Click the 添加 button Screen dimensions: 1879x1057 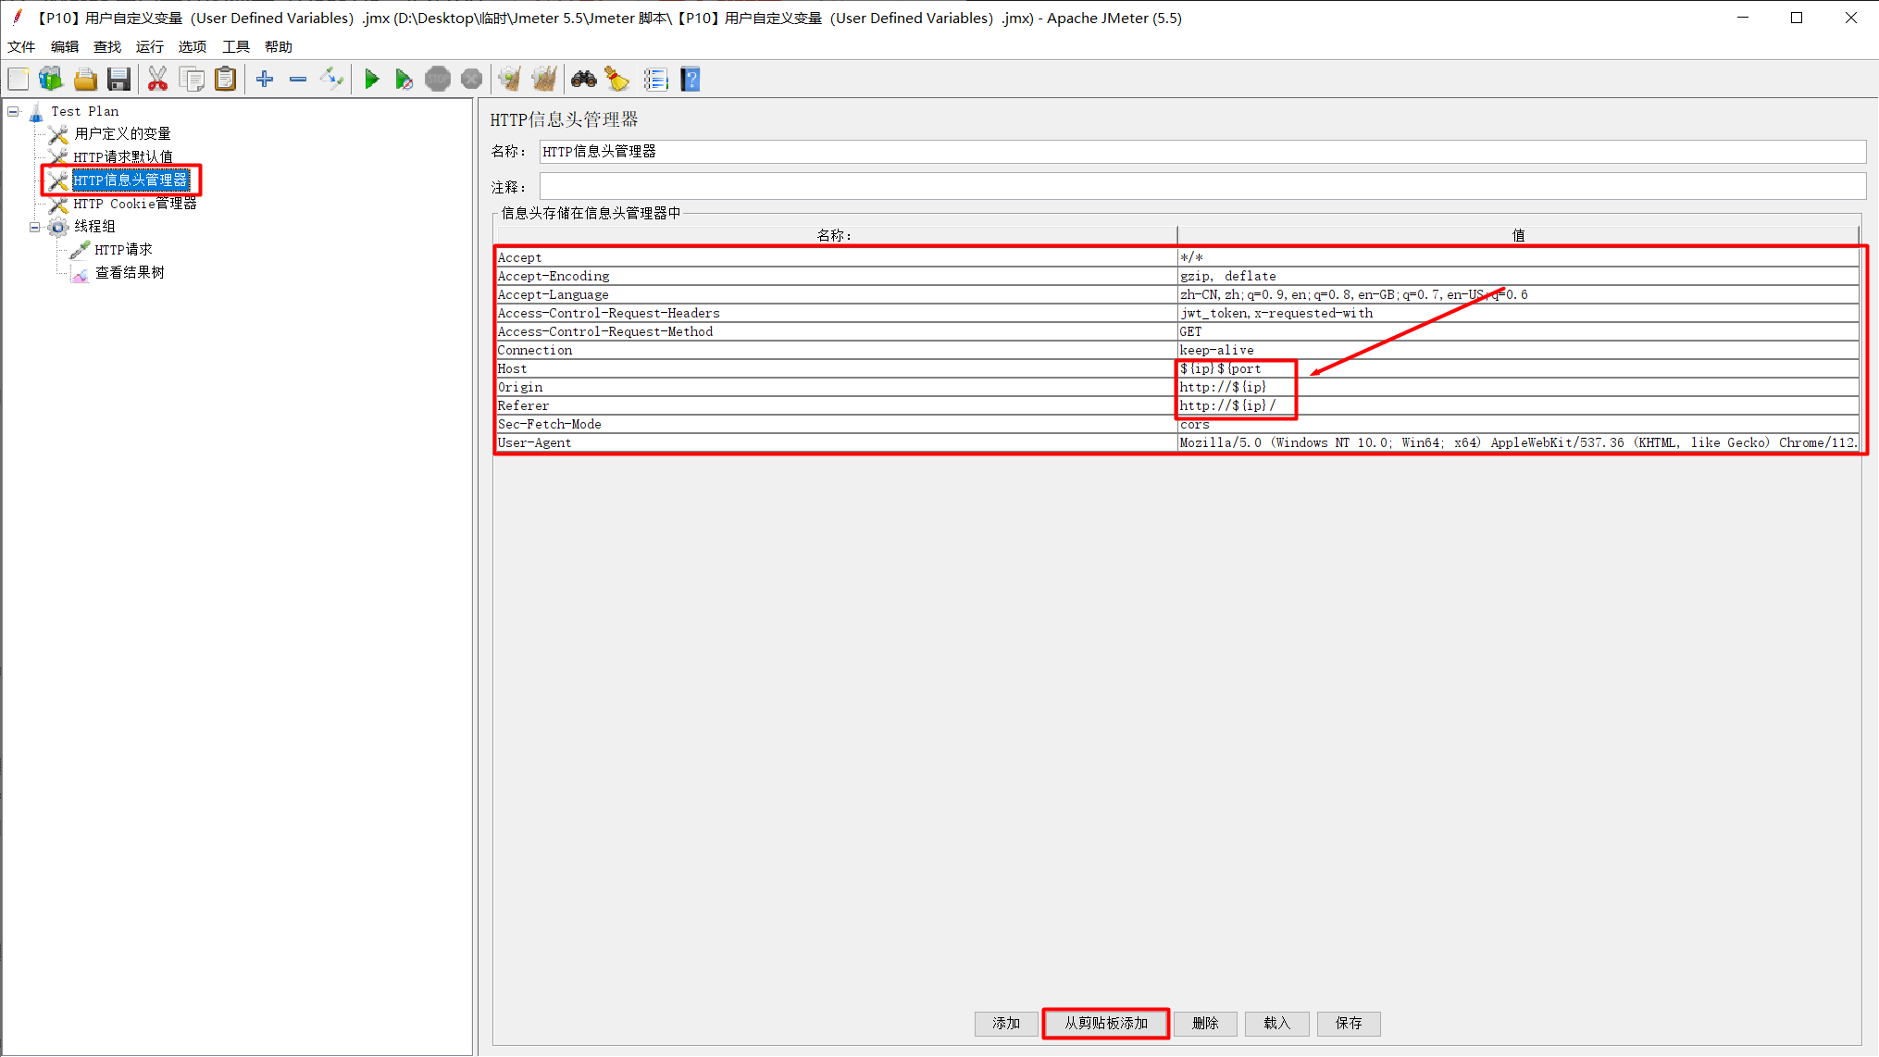tap(1006, 1024)
